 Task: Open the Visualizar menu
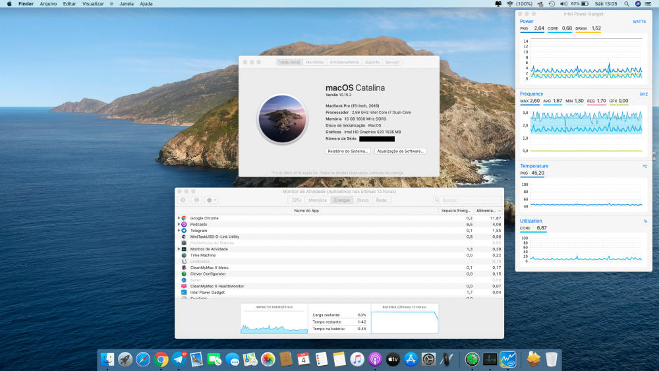coord(93,4)
